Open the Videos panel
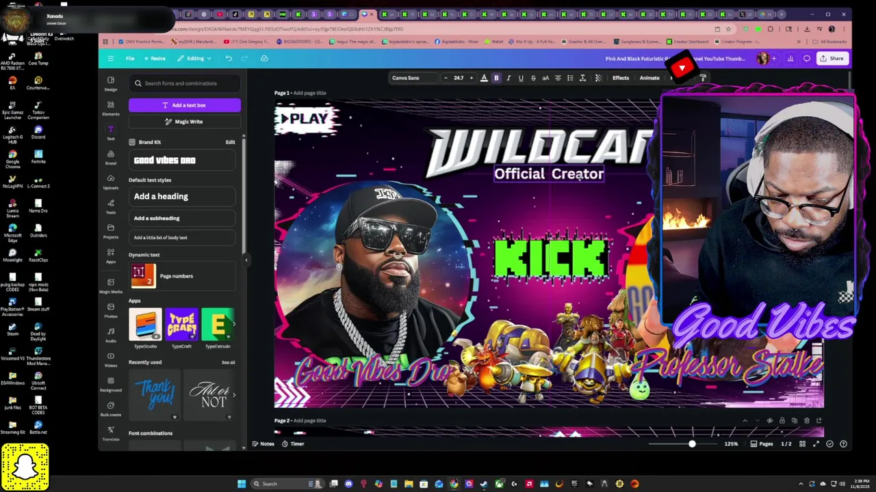Image resolution: width=876 pixels, height=492 pixels. click(x=110, y=359)
